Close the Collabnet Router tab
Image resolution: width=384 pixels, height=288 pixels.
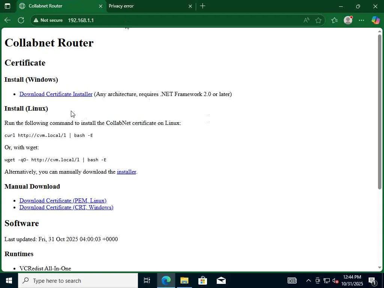[x=100, y=6]
